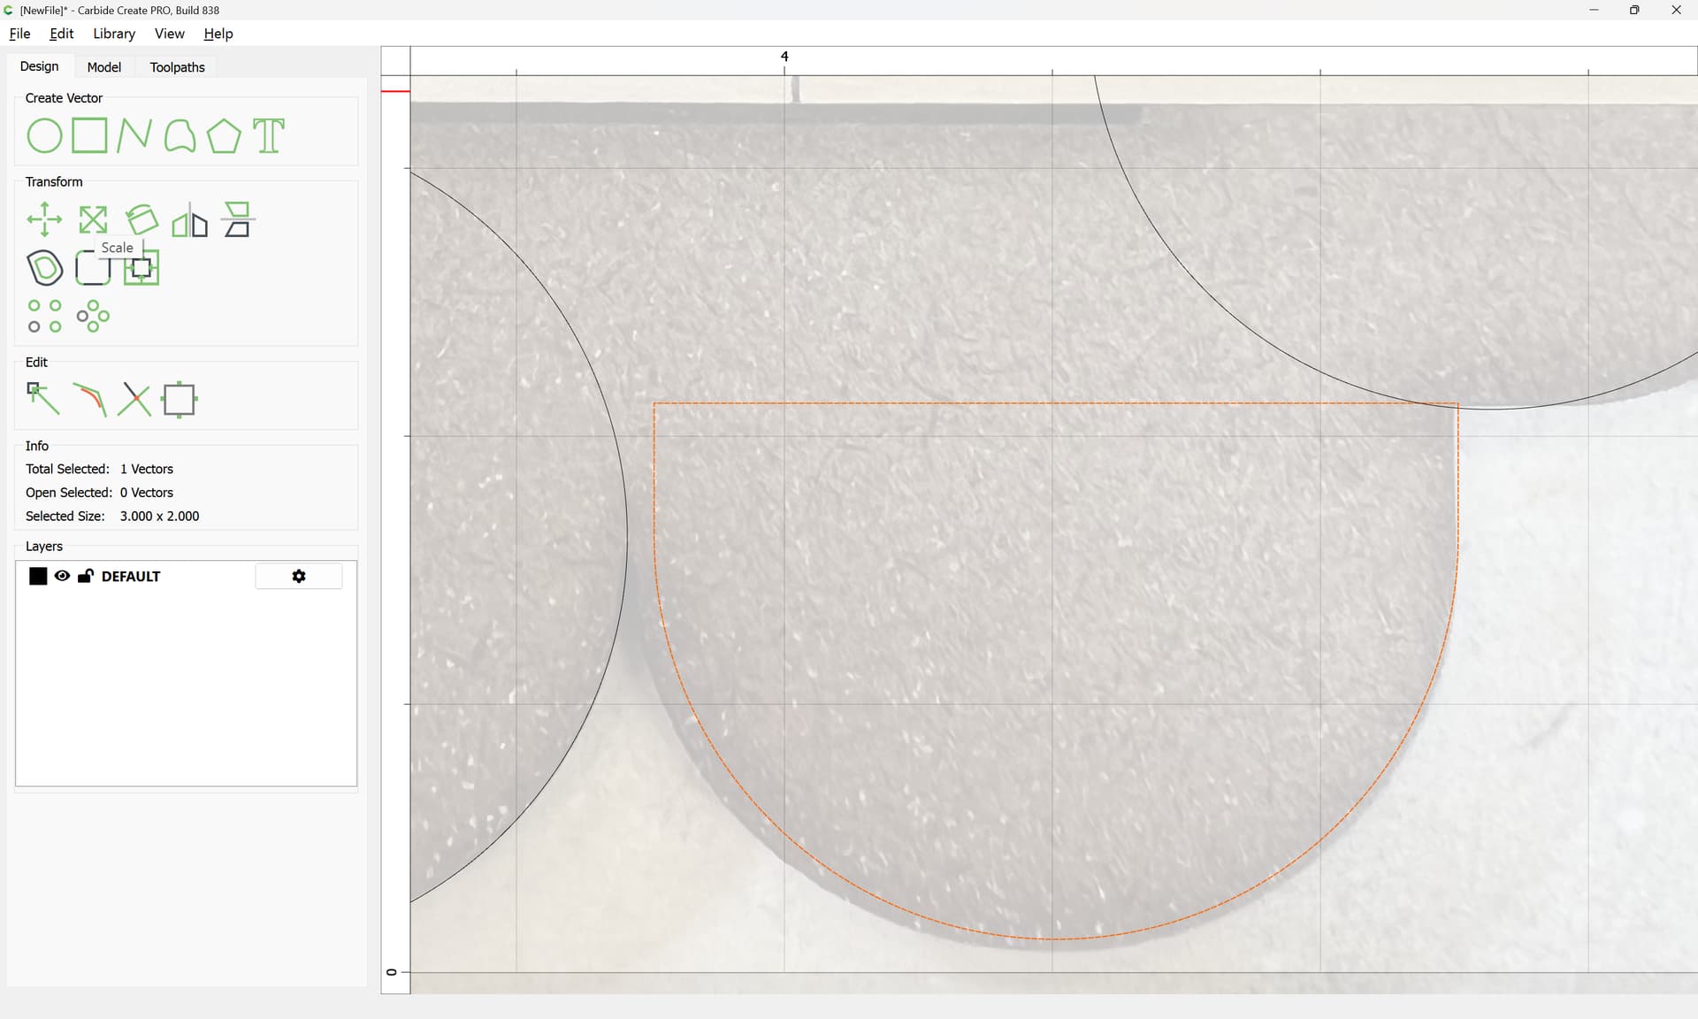Select the Node Edit tool
This screenshot has width=1698, height=1019.
pyautogui.click(x=42, y=399)
